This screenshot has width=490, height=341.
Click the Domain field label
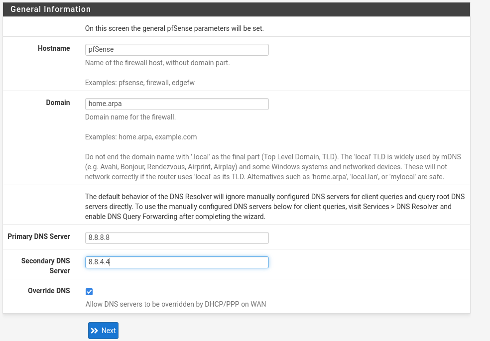coord(58,103)
